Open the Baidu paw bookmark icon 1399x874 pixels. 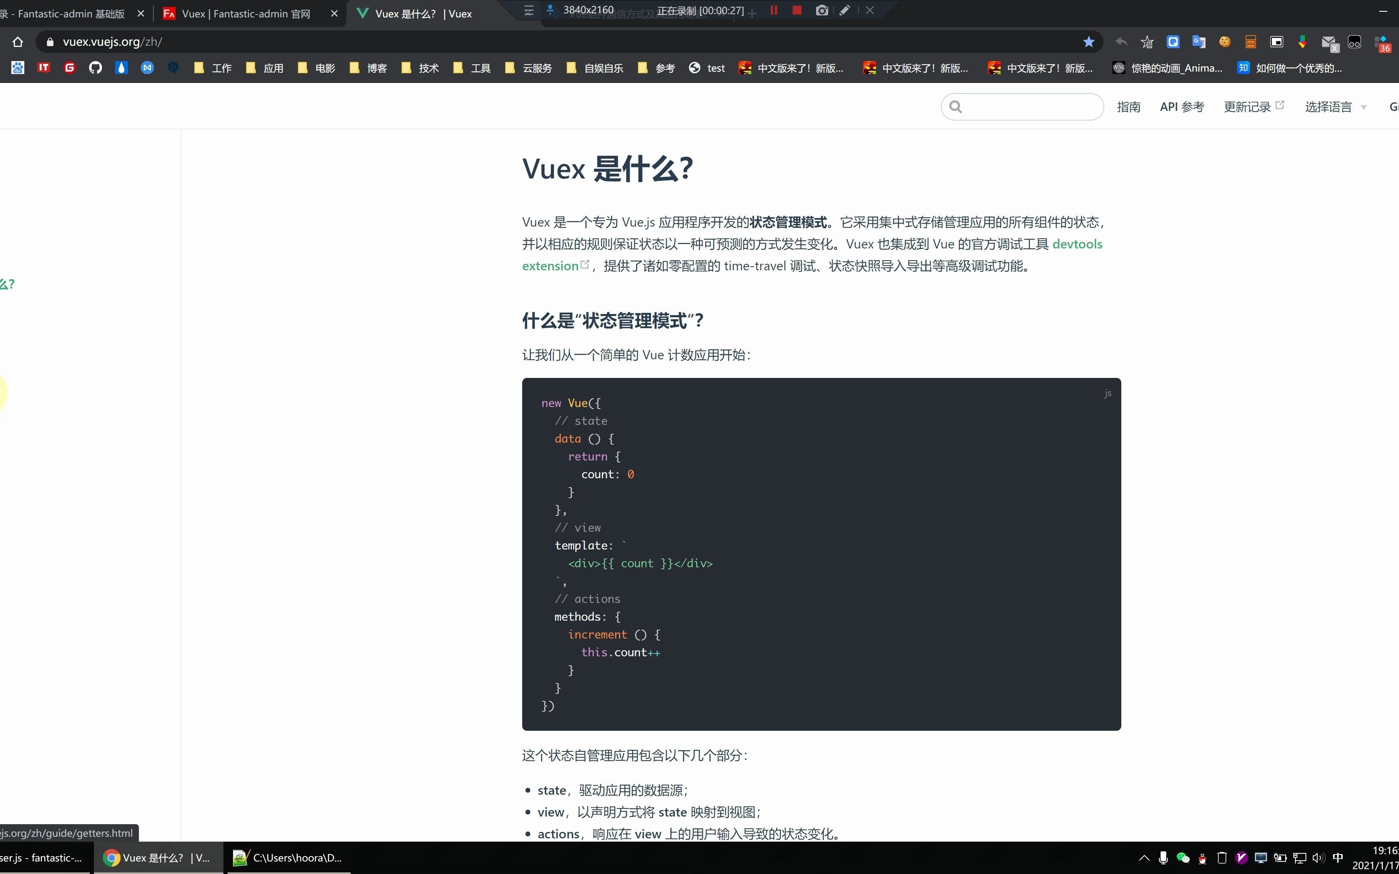[18, 68]
